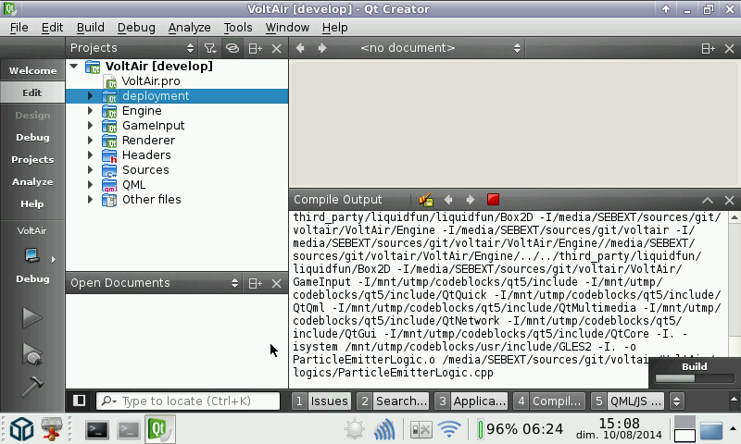Click the hammer Build Project icon
Viewport: 741px width, 444px height.
click(x=32, y=387)
